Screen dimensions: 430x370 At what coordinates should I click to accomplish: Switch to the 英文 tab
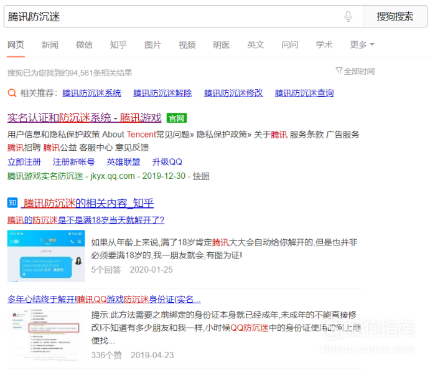tap(256, 45)
